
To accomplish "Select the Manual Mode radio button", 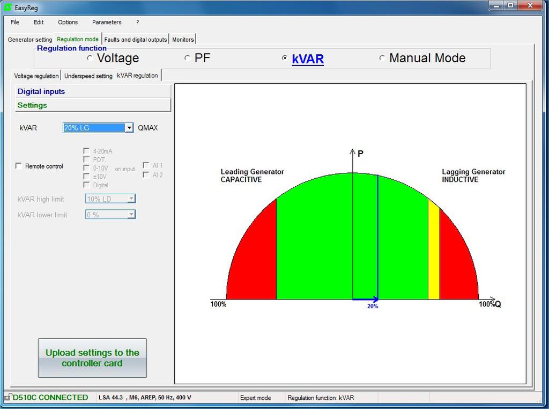I will pos(382,58).
